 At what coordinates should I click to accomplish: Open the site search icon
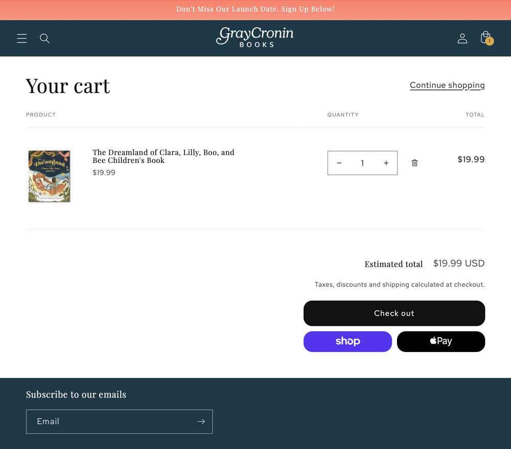pyautogui.click(x=44, y=38)
